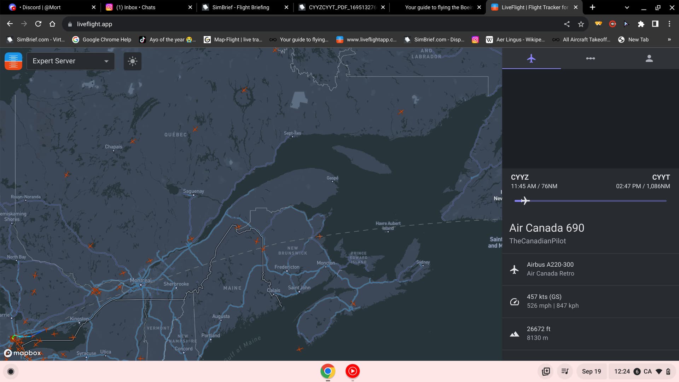Click the TheCanadianPilot username

(x=537, y=241)
